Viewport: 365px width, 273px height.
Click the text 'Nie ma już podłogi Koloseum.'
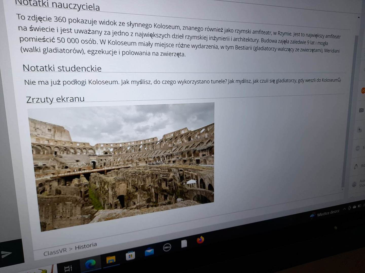(72, 82)
